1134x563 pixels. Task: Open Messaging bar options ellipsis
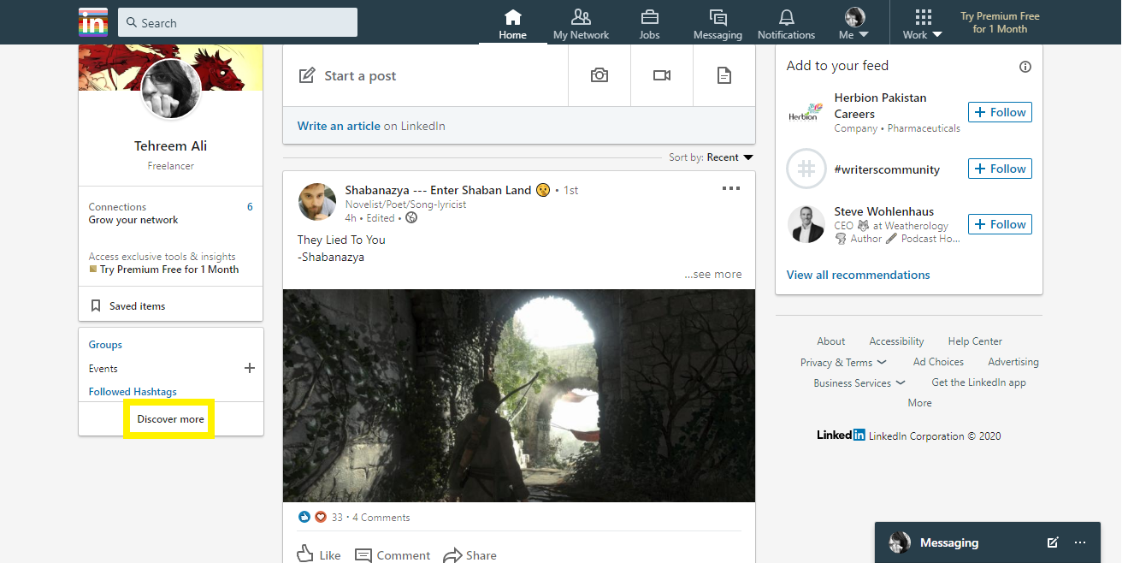[1080, 542]
